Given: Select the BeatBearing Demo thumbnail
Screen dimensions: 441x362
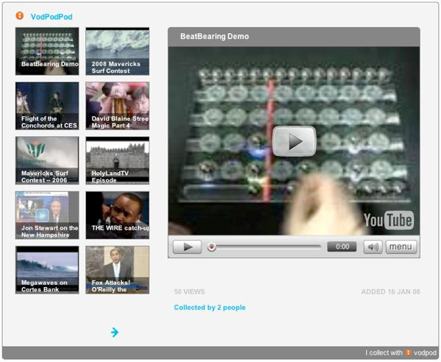Looking at the screenshot, I should (x=47, y=52).
